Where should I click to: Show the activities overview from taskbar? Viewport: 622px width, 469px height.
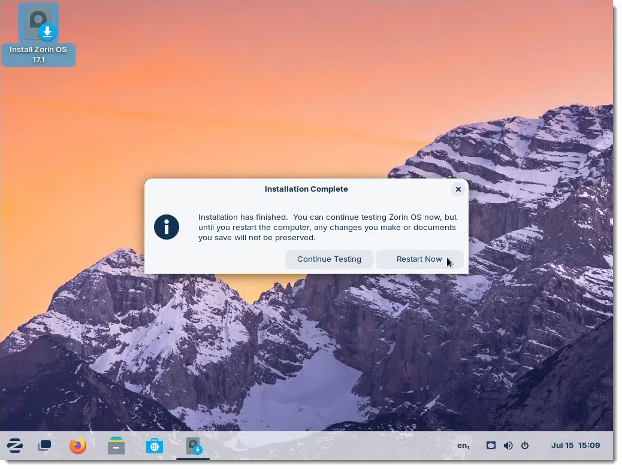[44, 446]
